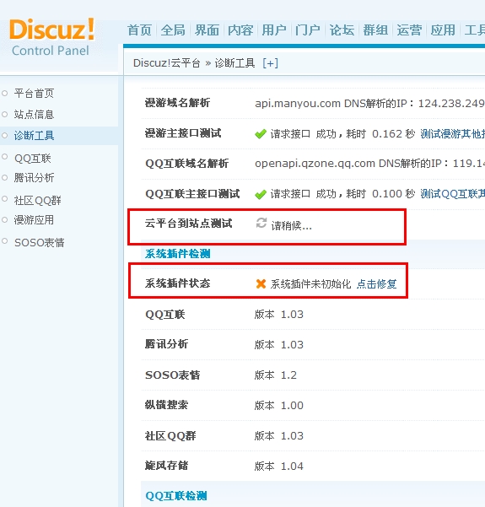485x507 pixels.
Task: Open 腾讯分析 sidebar item
Action: tap(34, 177)
